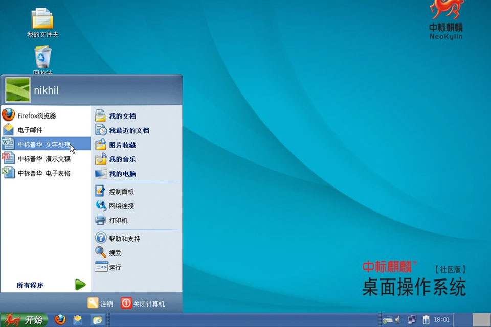Click the gray square at the taskbar end
Screen dimensions: 491x327
(481, 320)
